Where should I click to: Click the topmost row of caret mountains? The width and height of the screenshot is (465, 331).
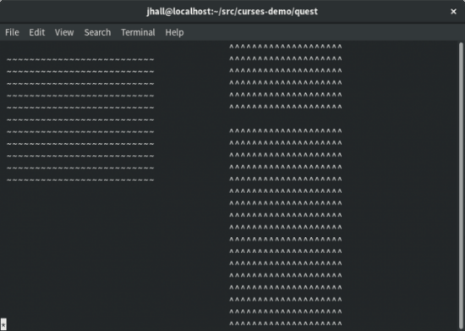coord(286,47)
